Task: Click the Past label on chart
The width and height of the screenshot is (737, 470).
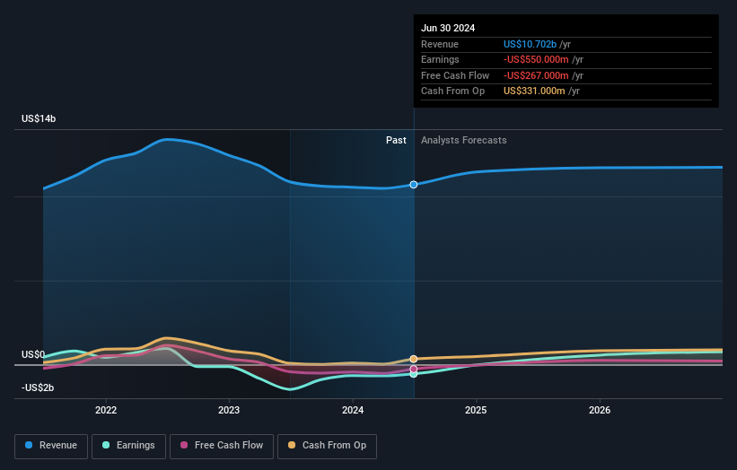Action: tap(396, 140)
